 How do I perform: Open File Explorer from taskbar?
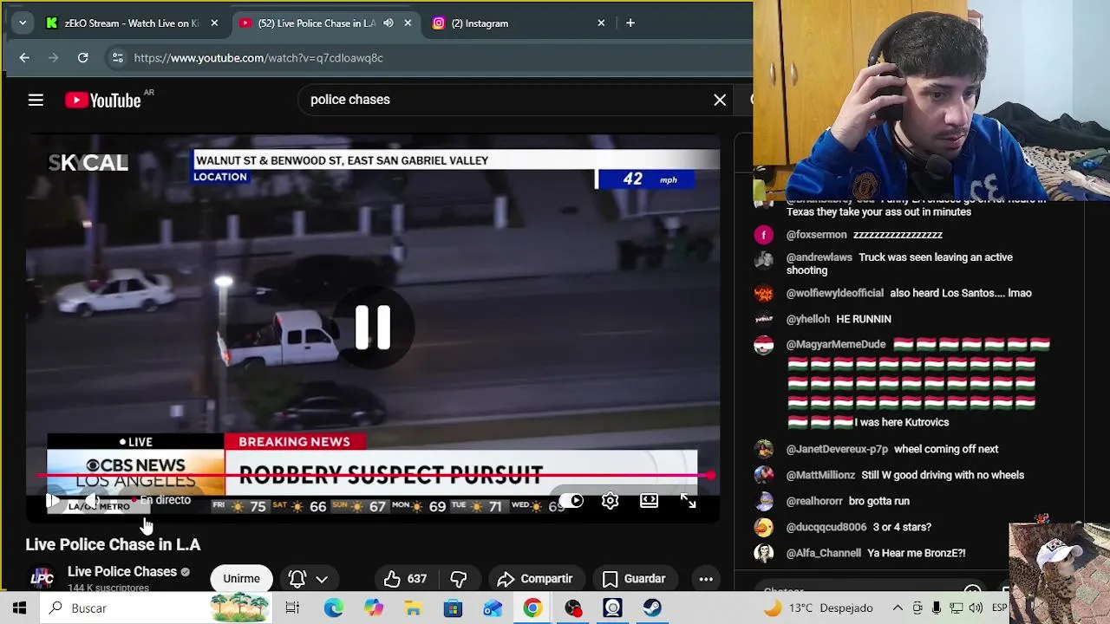point(413,608)
